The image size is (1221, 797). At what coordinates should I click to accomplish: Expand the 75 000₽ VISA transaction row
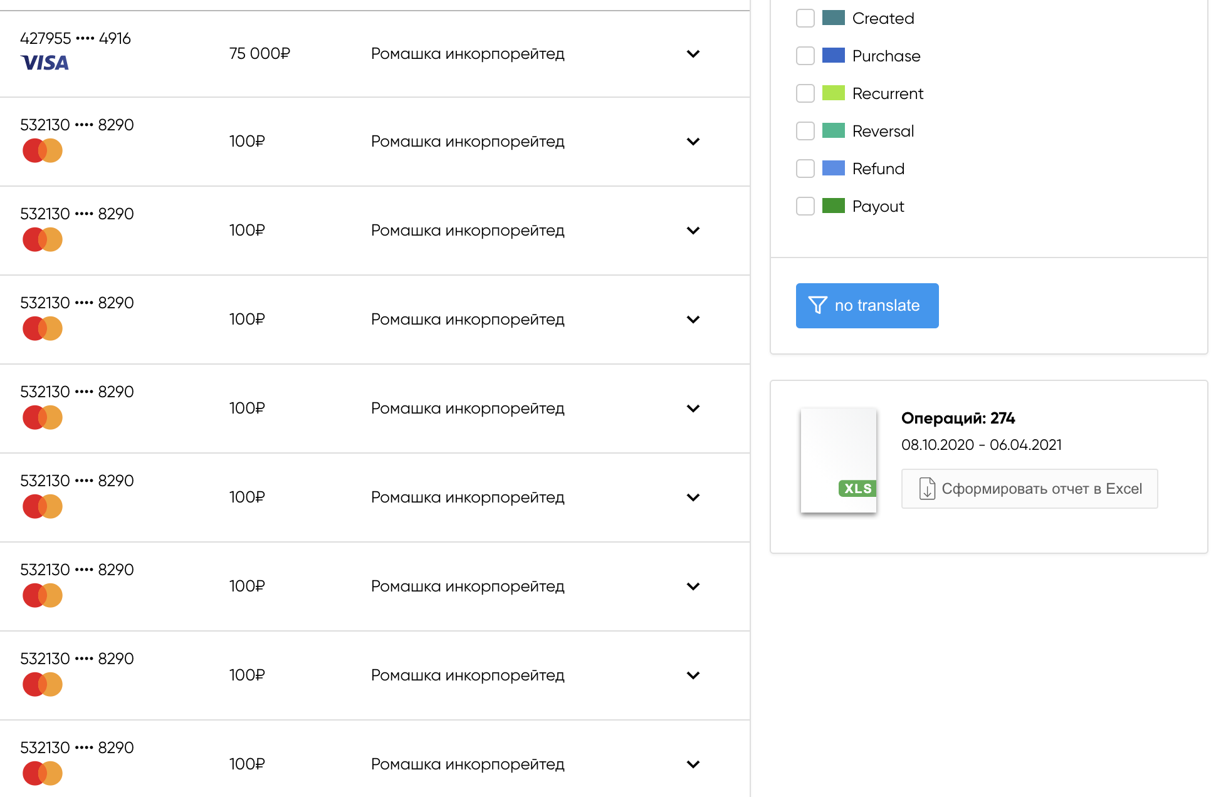click(693, 54)
